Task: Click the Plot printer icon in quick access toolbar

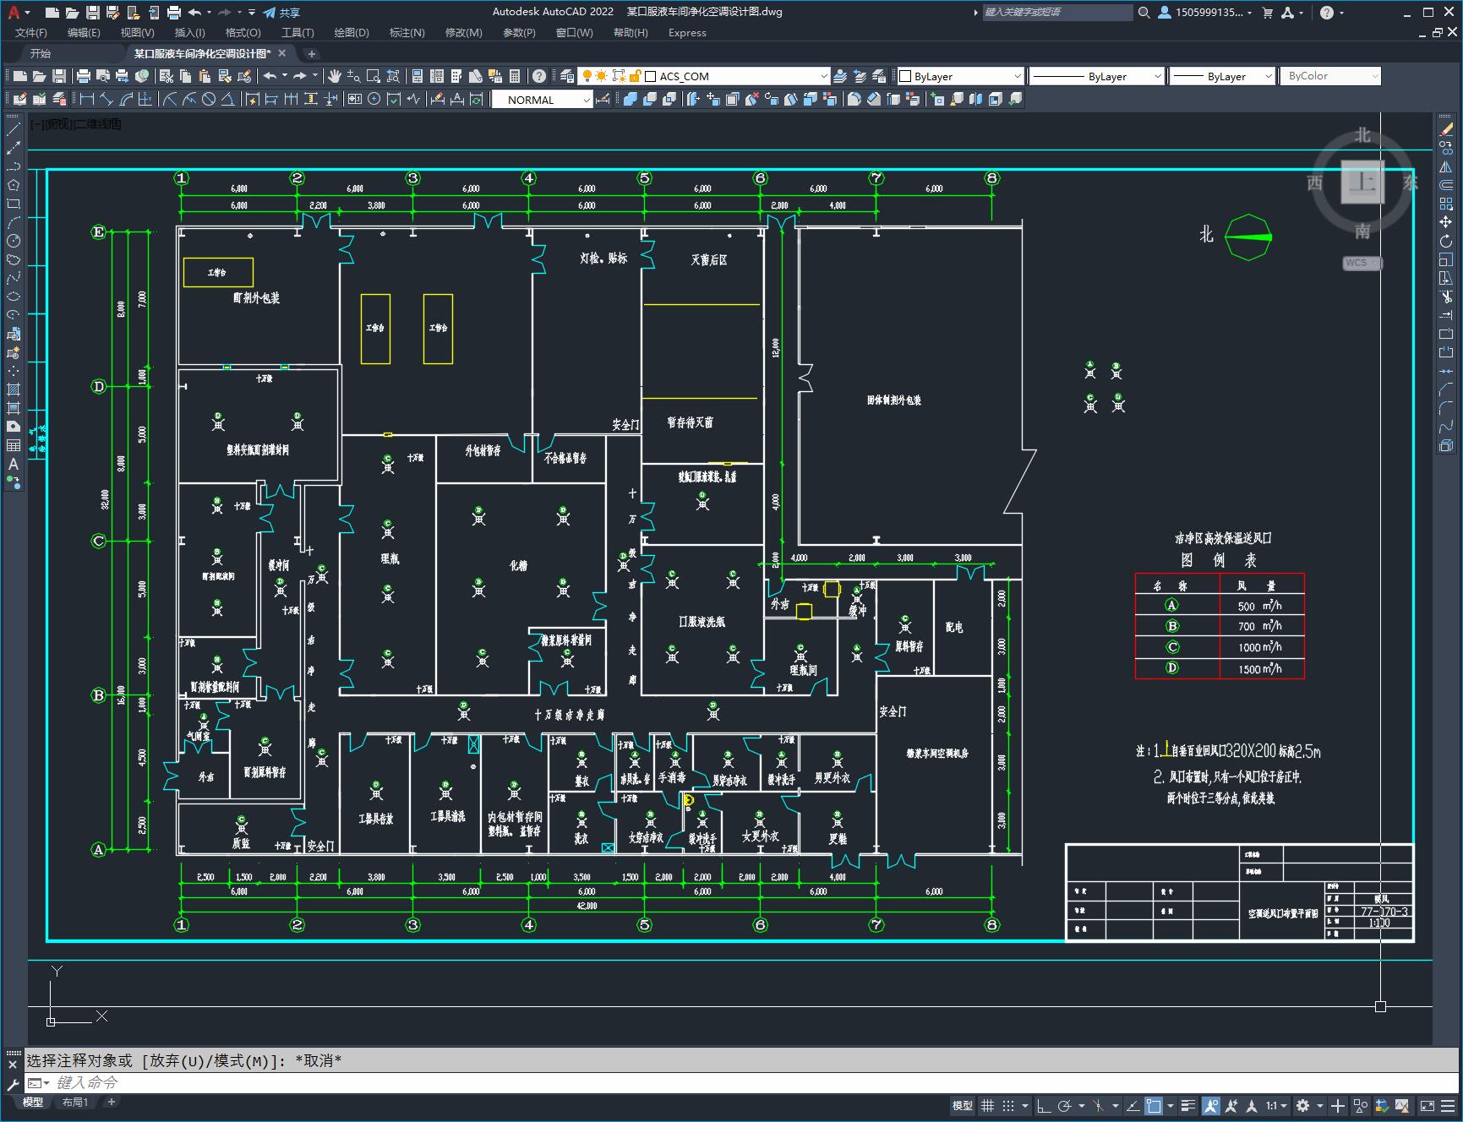Action: click(174, 12)
